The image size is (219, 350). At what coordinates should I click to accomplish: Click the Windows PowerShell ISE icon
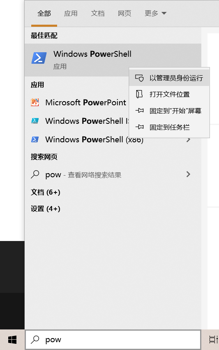(35, 121)
